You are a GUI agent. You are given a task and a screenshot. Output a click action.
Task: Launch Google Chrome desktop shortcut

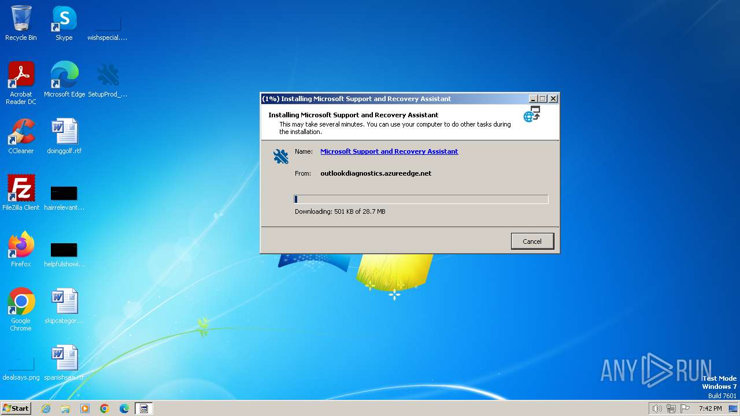(21, 310)
